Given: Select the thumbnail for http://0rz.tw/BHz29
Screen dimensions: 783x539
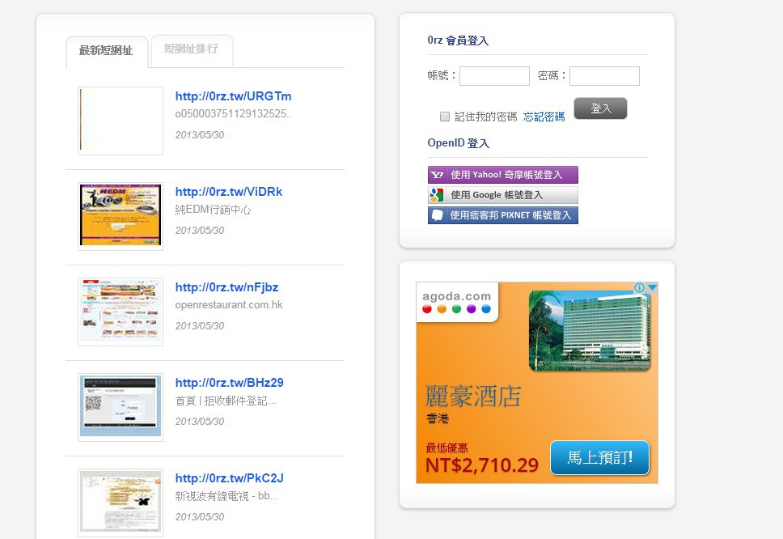Looking at the screenshot, I should (x=121, y=406).
